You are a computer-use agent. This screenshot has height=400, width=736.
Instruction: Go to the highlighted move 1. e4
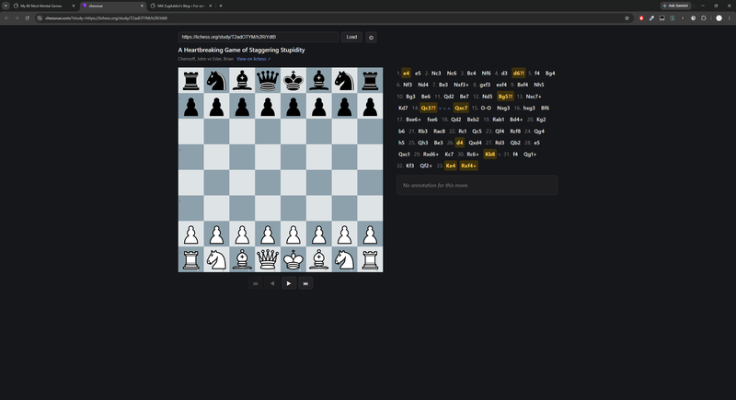406,74
